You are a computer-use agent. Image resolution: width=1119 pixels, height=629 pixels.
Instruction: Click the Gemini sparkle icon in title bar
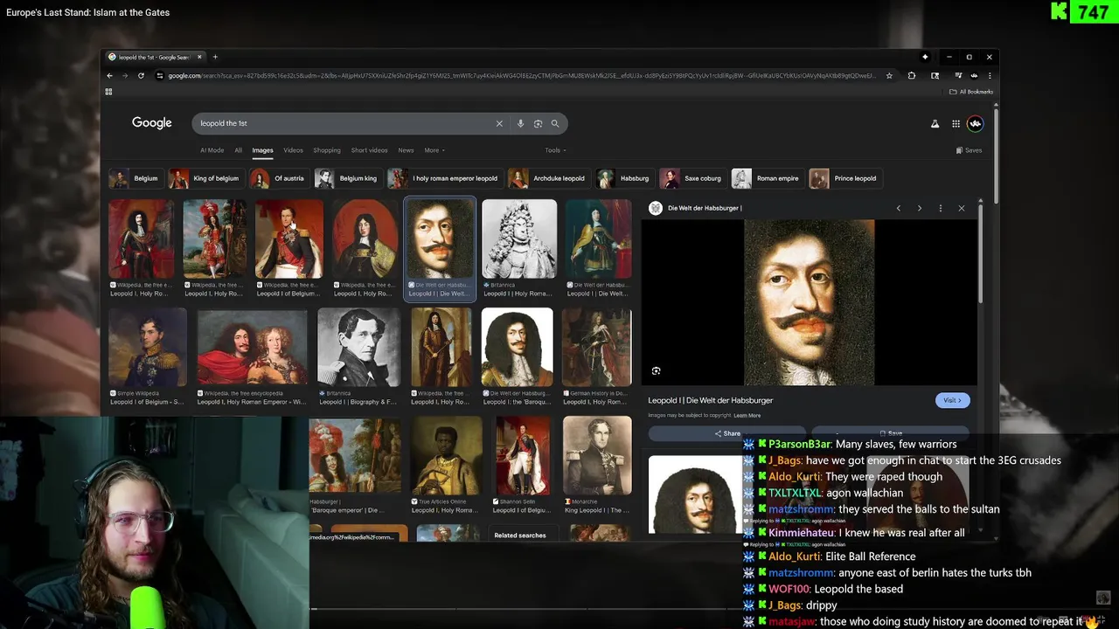pos(925,57)
